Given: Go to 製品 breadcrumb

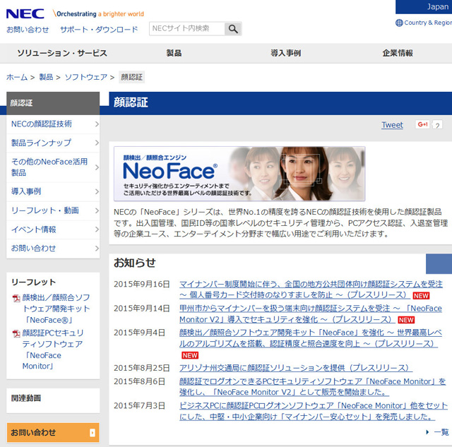Looking at the screenshot, I should (x=46, y=77).
